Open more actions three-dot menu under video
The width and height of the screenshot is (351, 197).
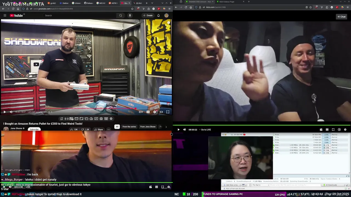[109, 129]
